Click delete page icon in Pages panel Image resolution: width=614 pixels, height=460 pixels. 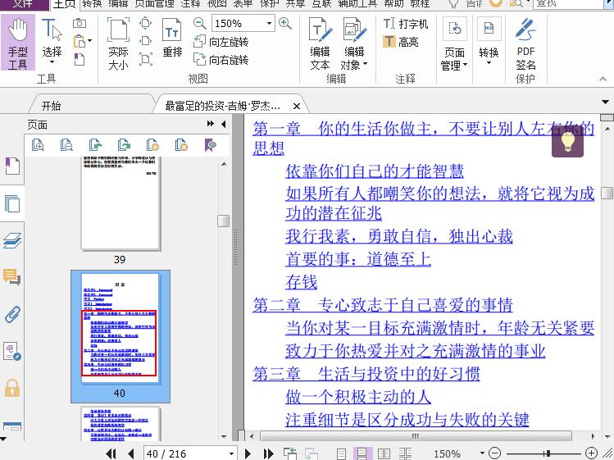[181, 145]
